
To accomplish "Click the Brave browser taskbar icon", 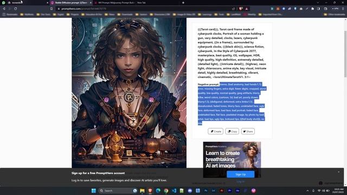I will pyautogui.click(x=150, y=191).
